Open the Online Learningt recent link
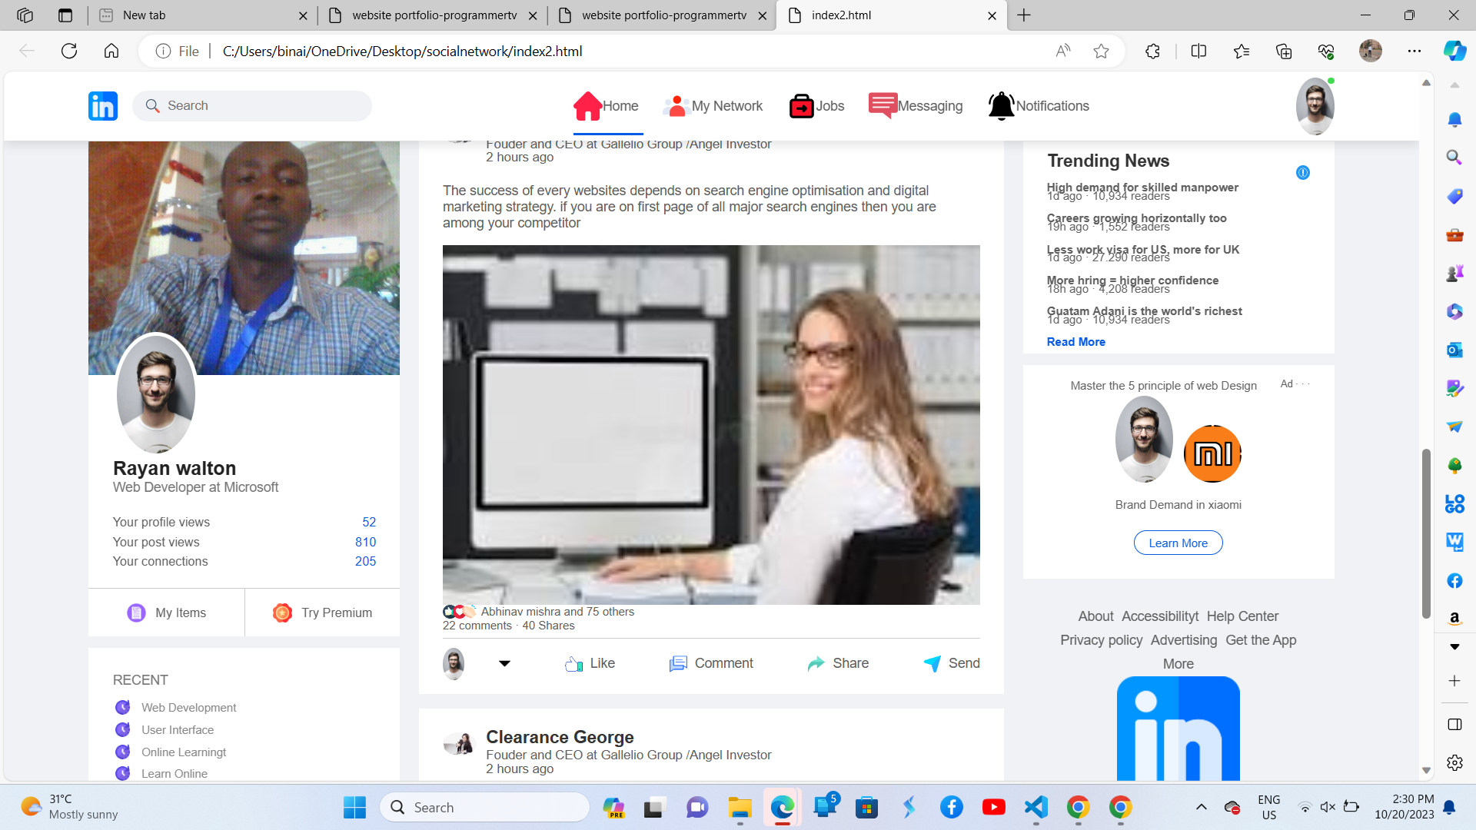The height and width of the screenshot is (830, 1476). (184, 752)
